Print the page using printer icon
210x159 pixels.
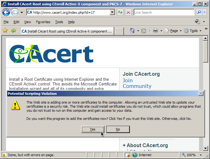coord(156,31)
